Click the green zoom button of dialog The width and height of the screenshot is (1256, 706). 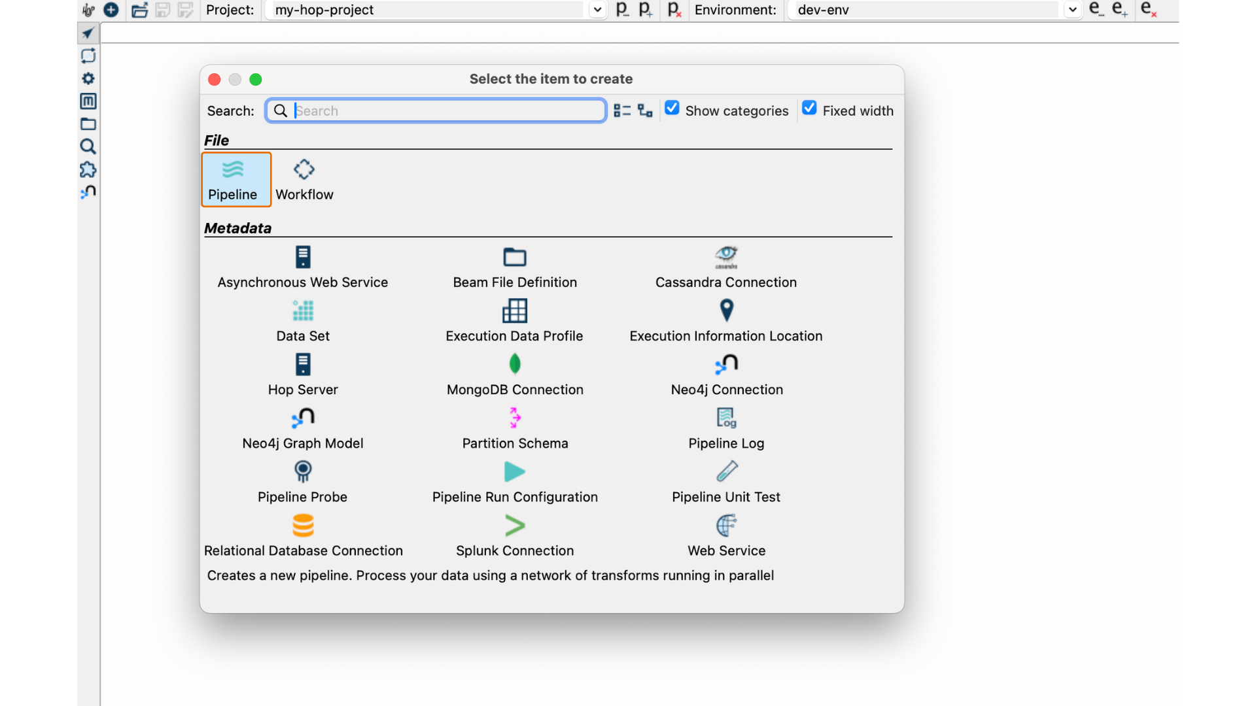pyautogui.click(x=256, y=79)
